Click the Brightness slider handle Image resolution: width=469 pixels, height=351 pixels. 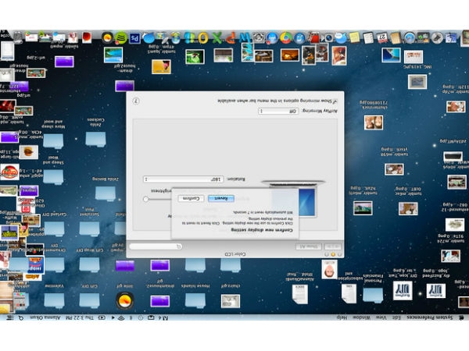tap(145, 199)
